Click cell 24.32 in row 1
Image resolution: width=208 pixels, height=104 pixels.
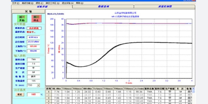[x=87, y=92]
